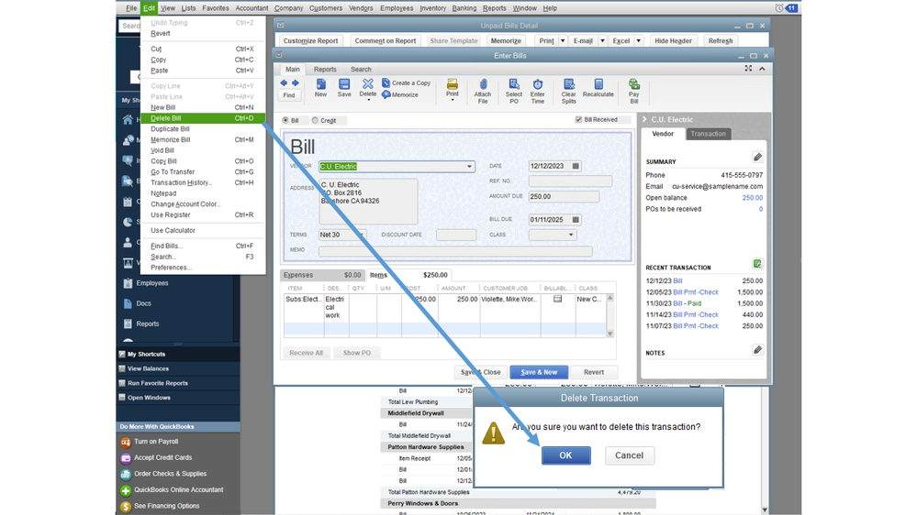Open Run Favorite Reports in sidebar
The image size is (917, 515).
[x=157, y=384]
